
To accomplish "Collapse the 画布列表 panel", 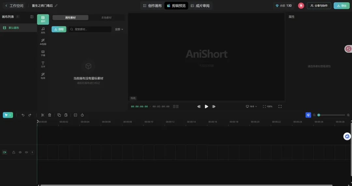I will click(x=32, y=17).
